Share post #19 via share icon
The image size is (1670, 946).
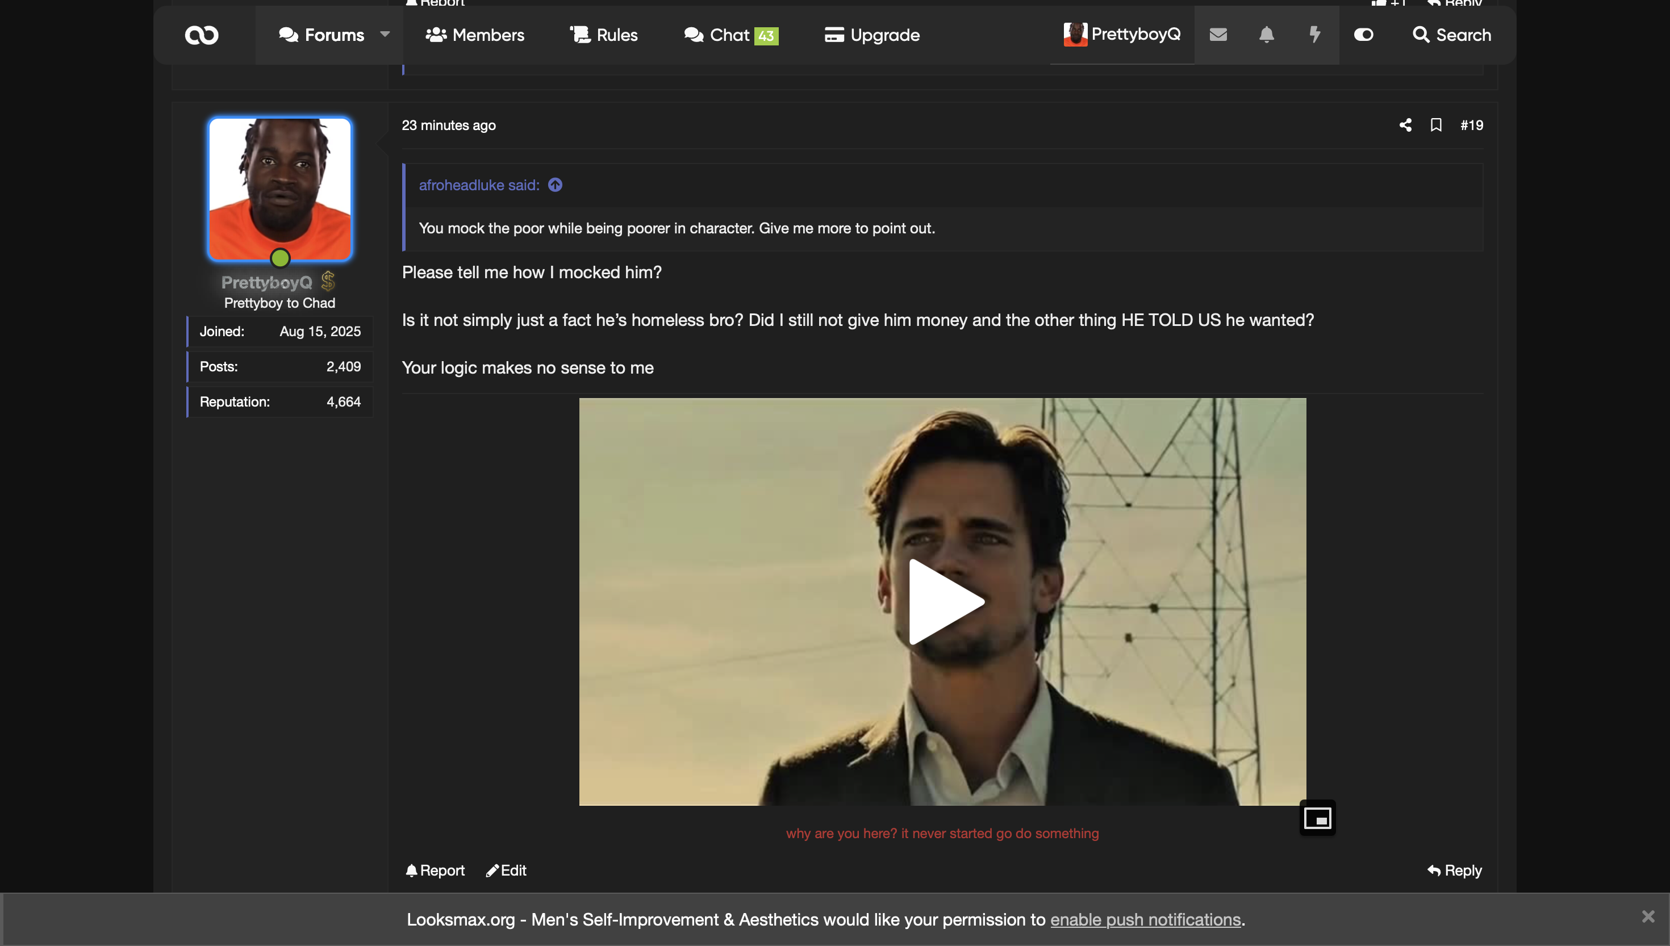1405,125
